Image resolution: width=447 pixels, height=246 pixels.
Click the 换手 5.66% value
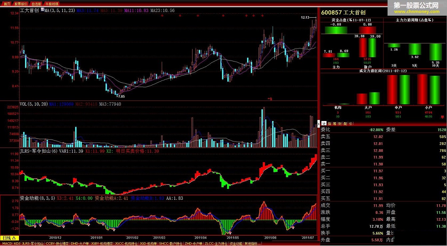377,233
